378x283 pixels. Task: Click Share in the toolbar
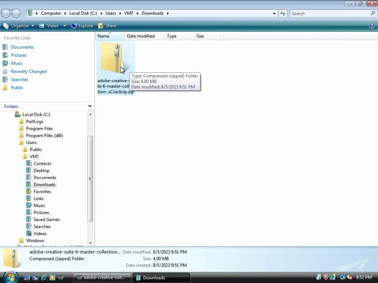(x=107, y=26)
